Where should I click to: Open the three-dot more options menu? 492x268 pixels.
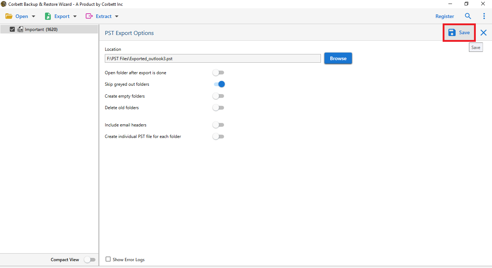tap(484, 16)
